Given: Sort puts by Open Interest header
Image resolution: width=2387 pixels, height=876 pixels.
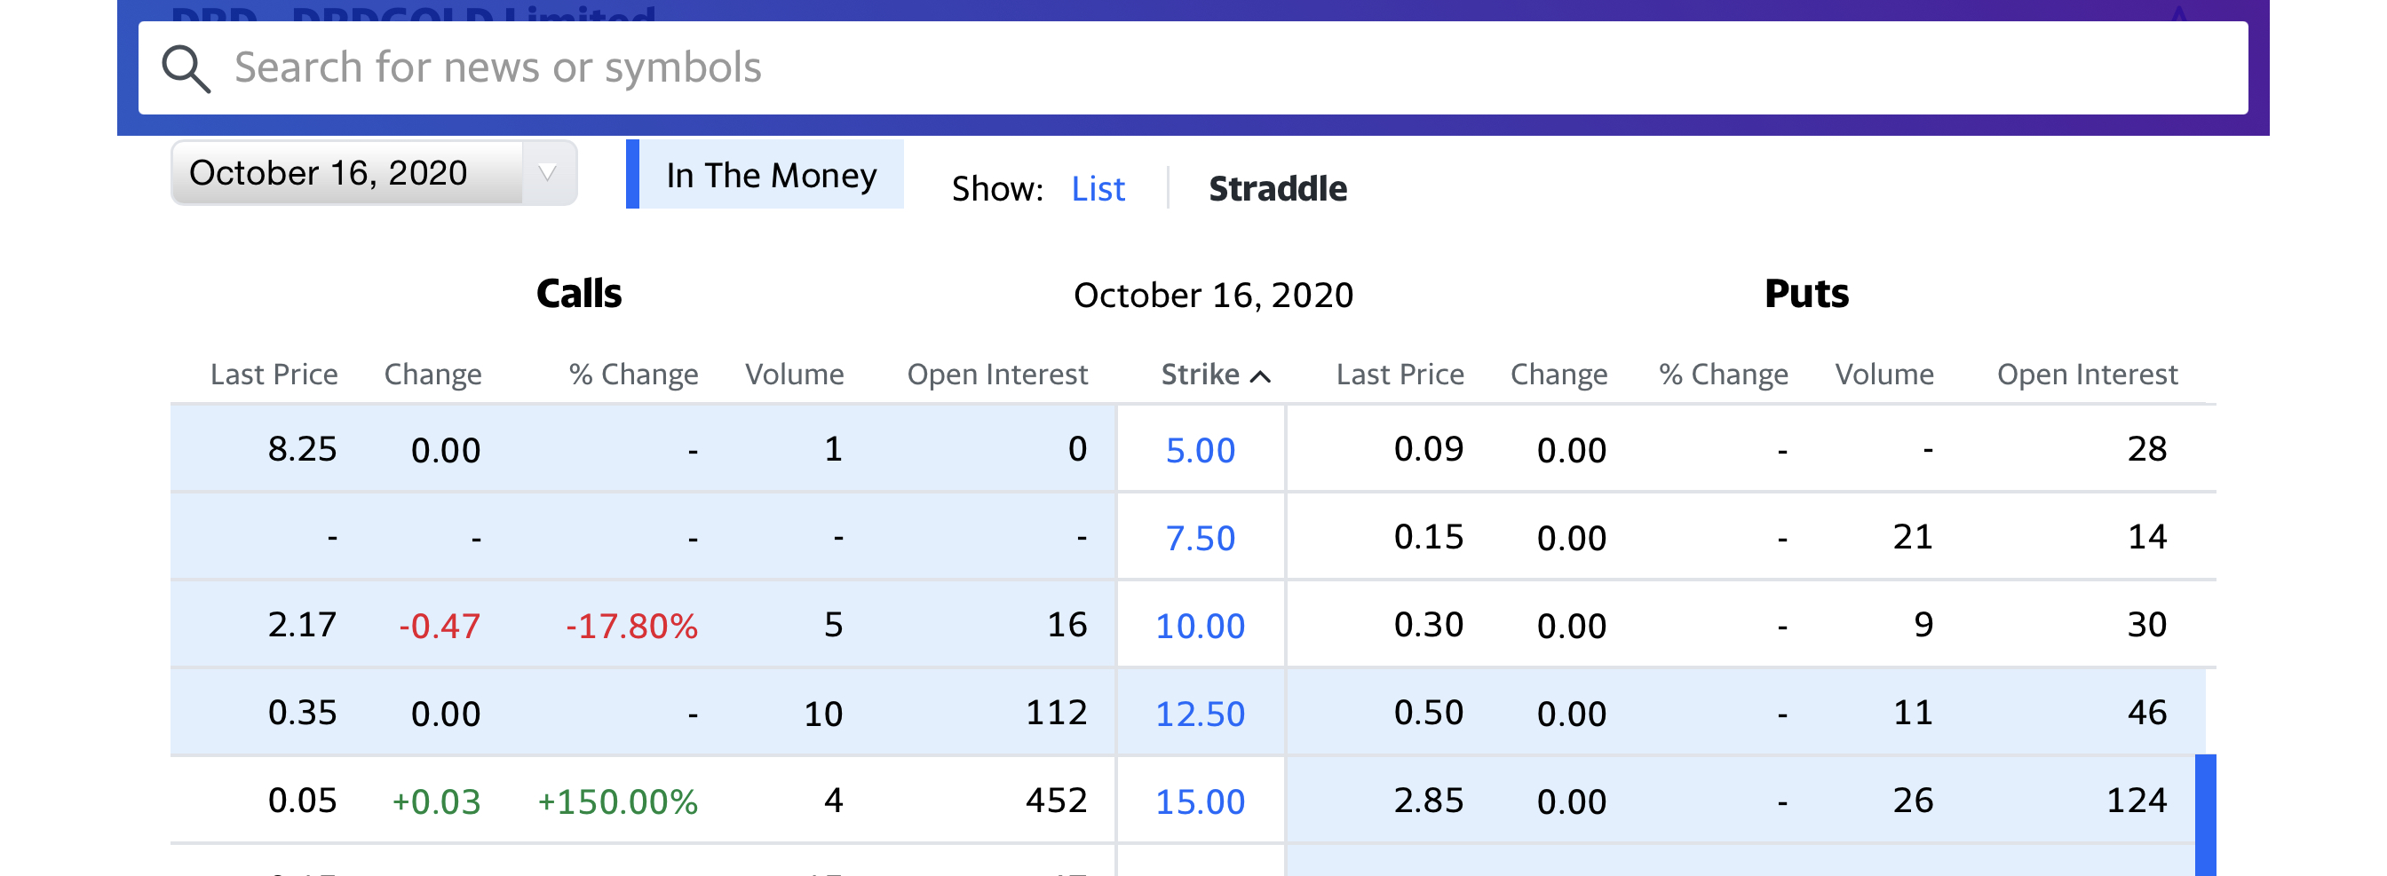Looking at the screenshot, I should pyautogui.click(x=2087, y=375).
